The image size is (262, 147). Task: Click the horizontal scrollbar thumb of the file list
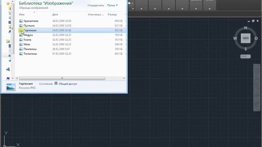[x=62, y=78]
